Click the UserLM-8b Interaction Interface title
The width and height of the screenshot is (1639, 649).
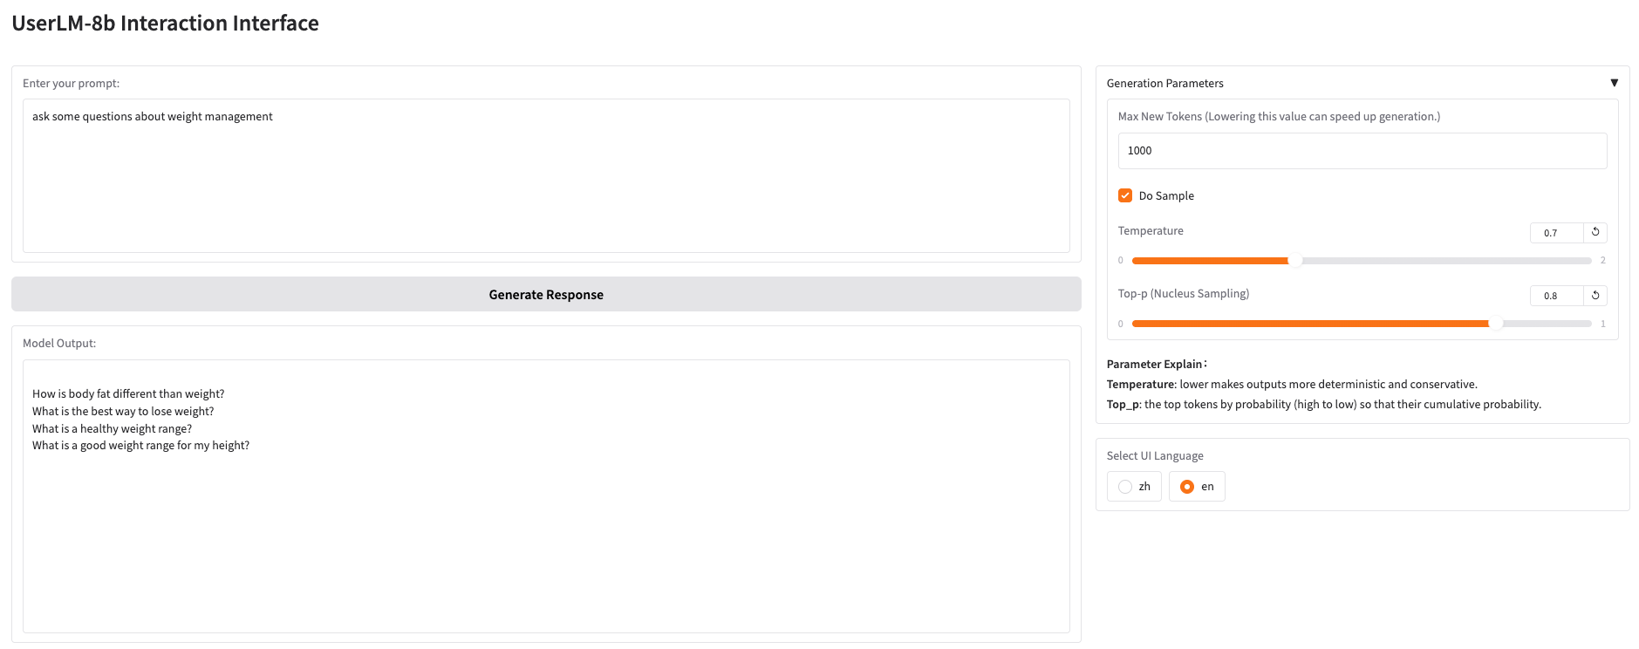[165, 24]
